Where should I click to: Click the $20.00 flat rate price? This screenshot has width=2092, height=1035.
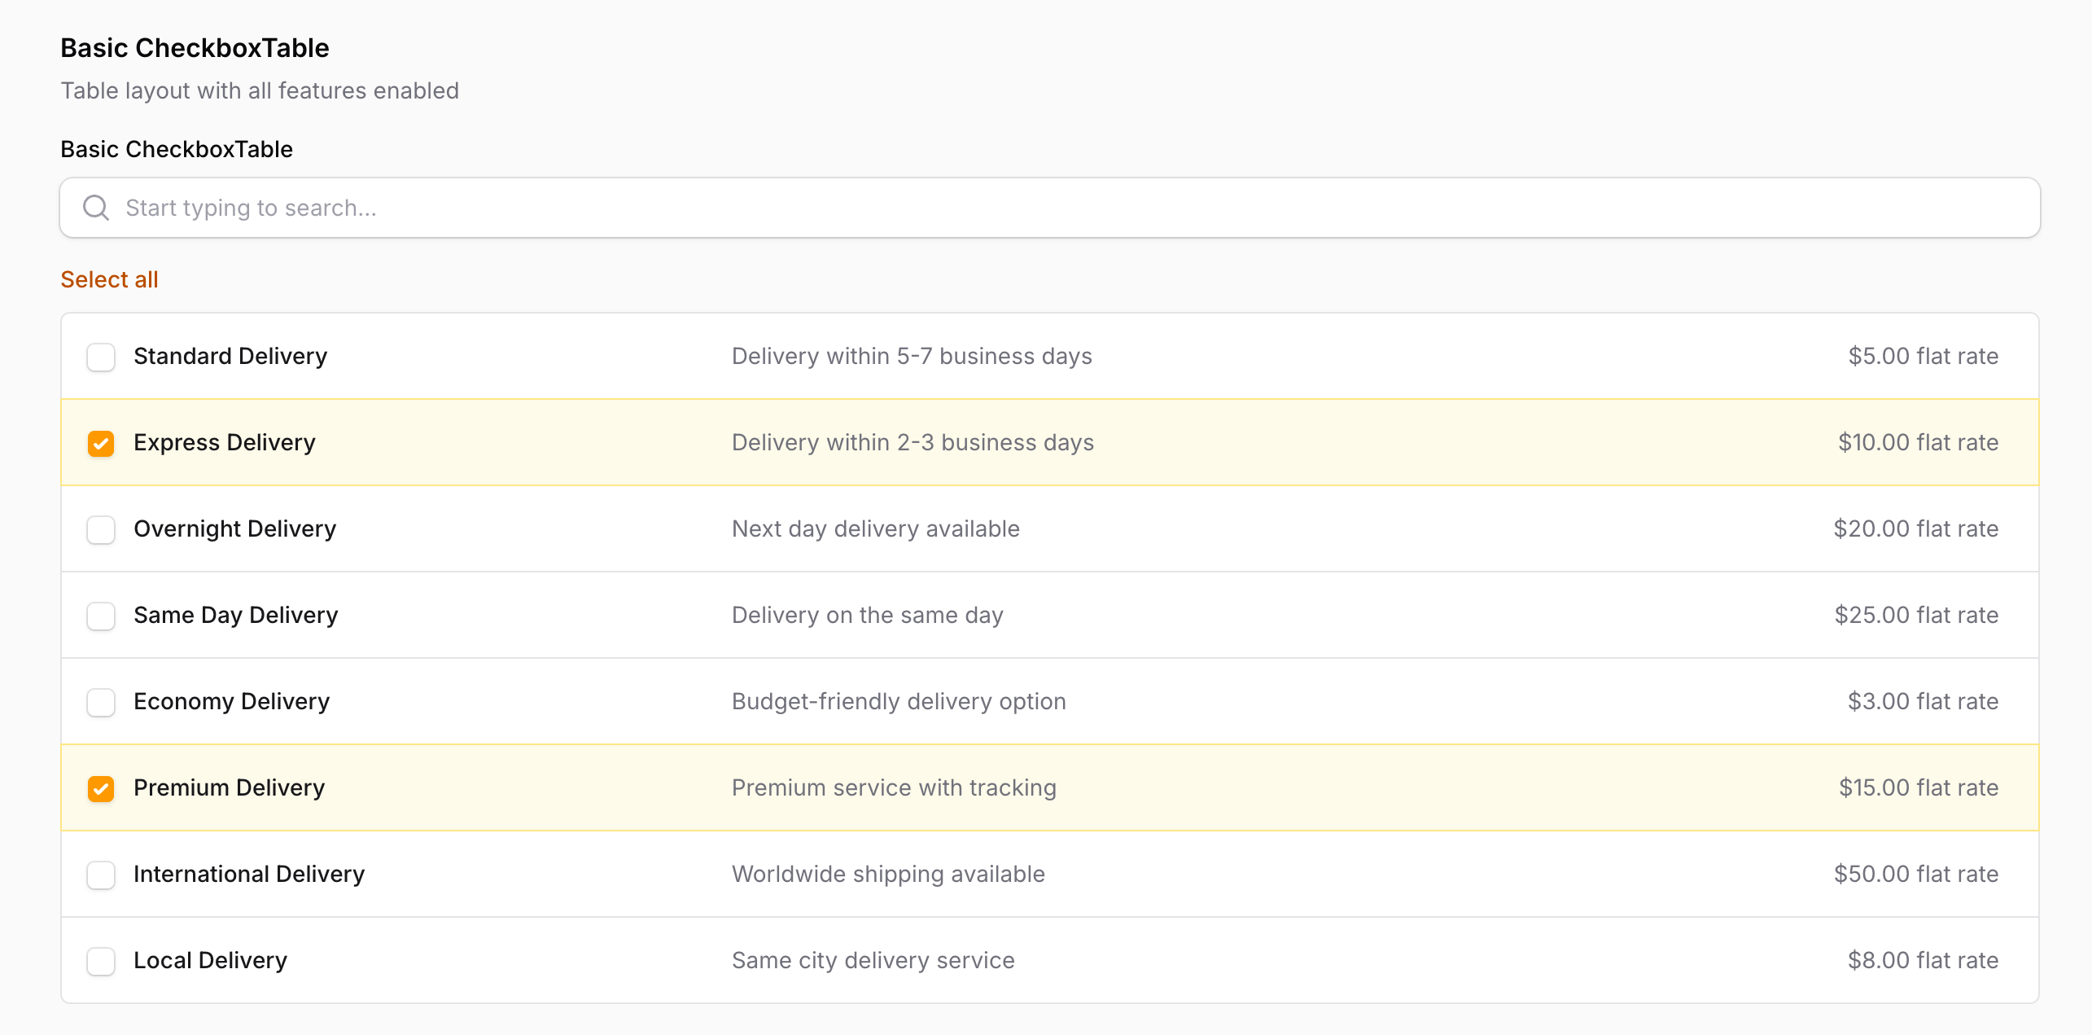click(1916, 528)
